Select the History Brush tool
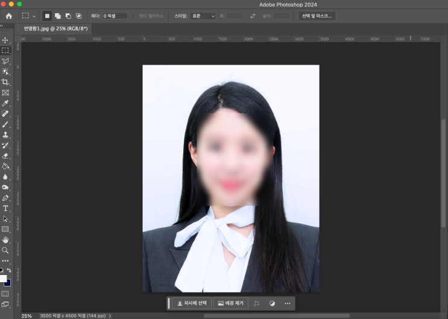Viewport: 448px width, 319px height. 5,145
